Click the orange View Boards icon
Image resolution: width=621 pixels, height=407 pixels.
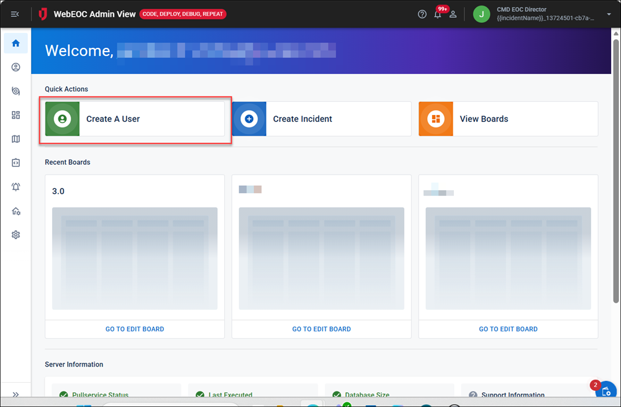[436, 119]
